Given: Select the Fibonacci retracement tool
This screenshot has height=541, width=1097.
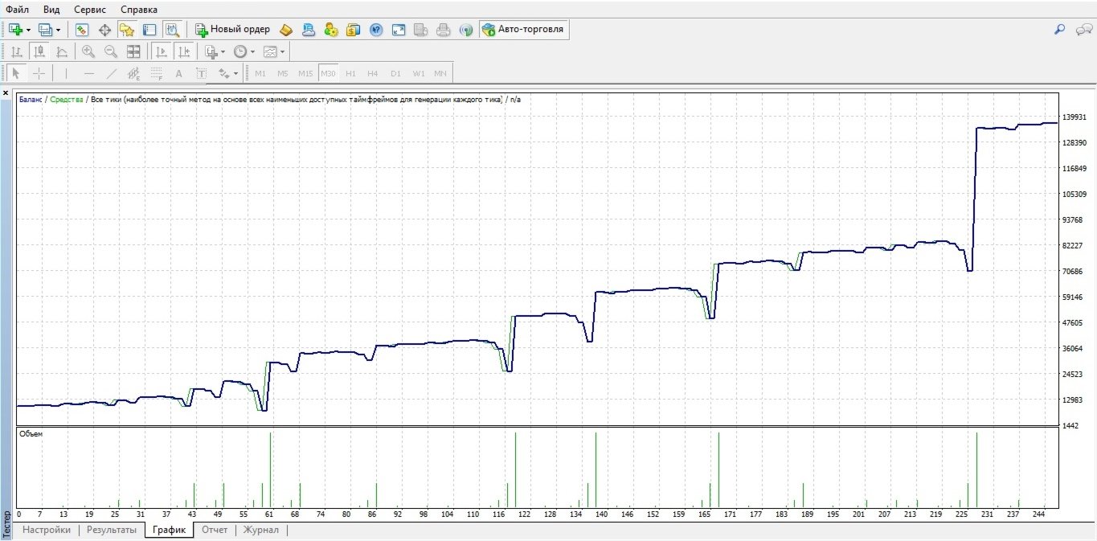Looking at the screenshot, I should pyautogui.click(x=156, y=73).
